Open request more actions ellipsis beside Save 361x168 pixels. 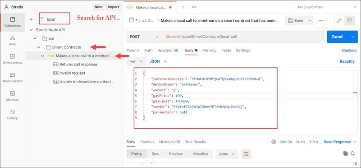click(x=321, y=20)
